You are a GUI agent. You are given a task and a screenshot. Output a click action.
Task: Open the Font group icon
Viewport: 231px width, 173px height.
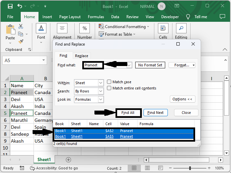tap(41, 28)
